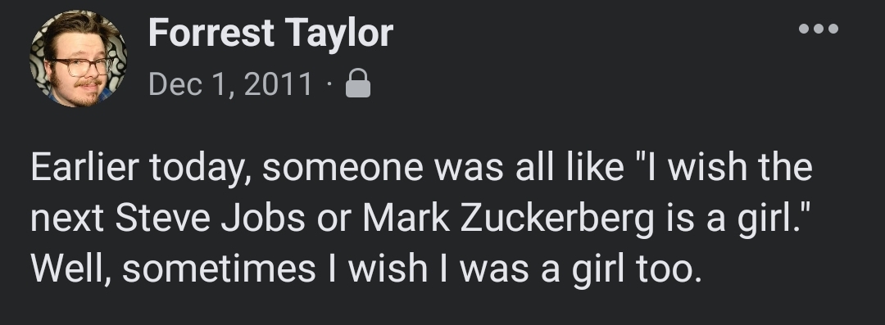Click the first name "Forrest" in header

(211, 32)
